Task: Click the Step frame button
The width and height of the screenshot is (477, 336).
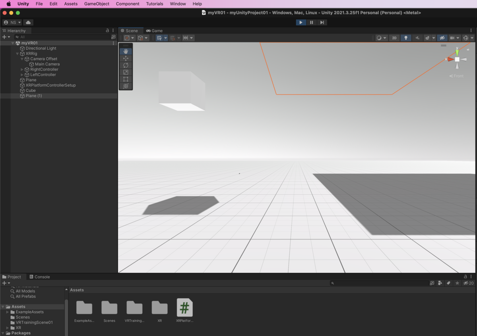Action: point(322,22)
